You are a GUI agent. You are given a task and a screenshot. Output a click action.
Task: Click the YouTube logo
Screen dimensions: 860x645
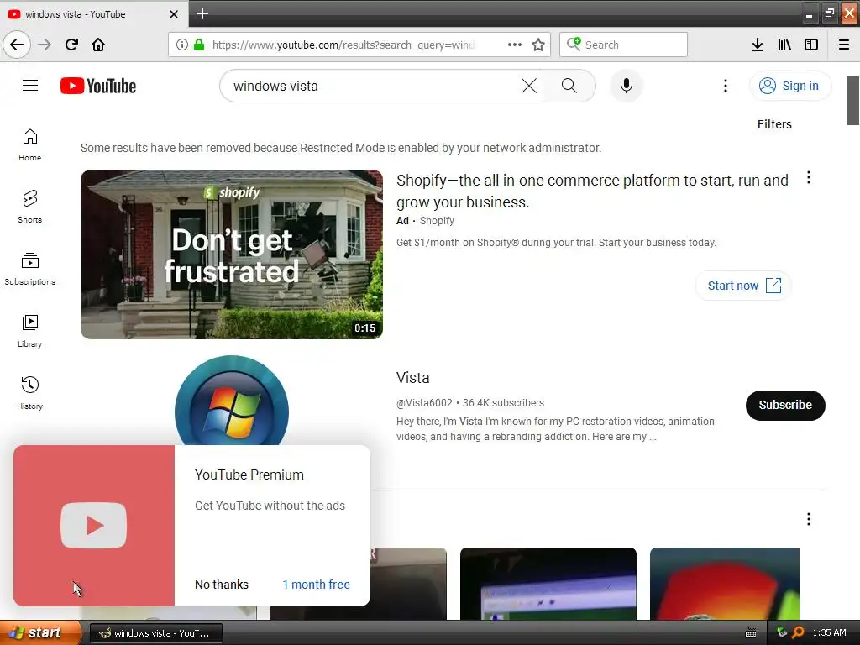pyautogui.click(x=98, y=86)
